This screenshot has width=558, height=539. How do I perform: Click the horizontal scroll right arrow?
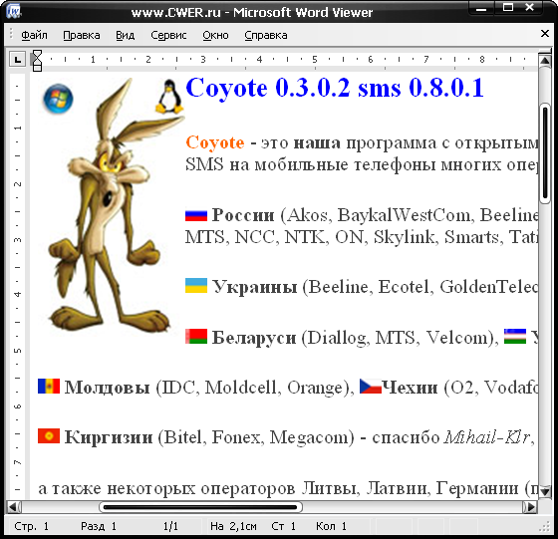tap(530, 507)
